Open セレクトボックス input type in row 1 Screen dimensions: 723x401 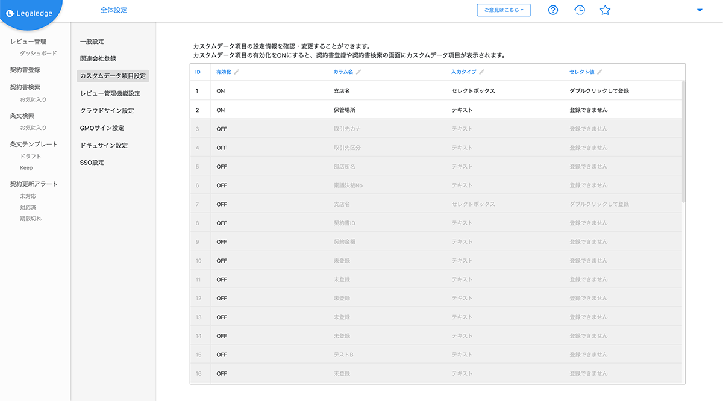coord(473,91)
